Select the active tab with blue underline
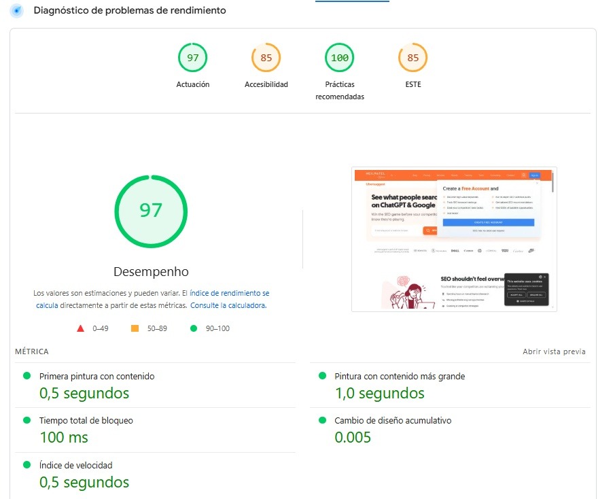Viewport: 613px width, 499px height. (352, 3)
